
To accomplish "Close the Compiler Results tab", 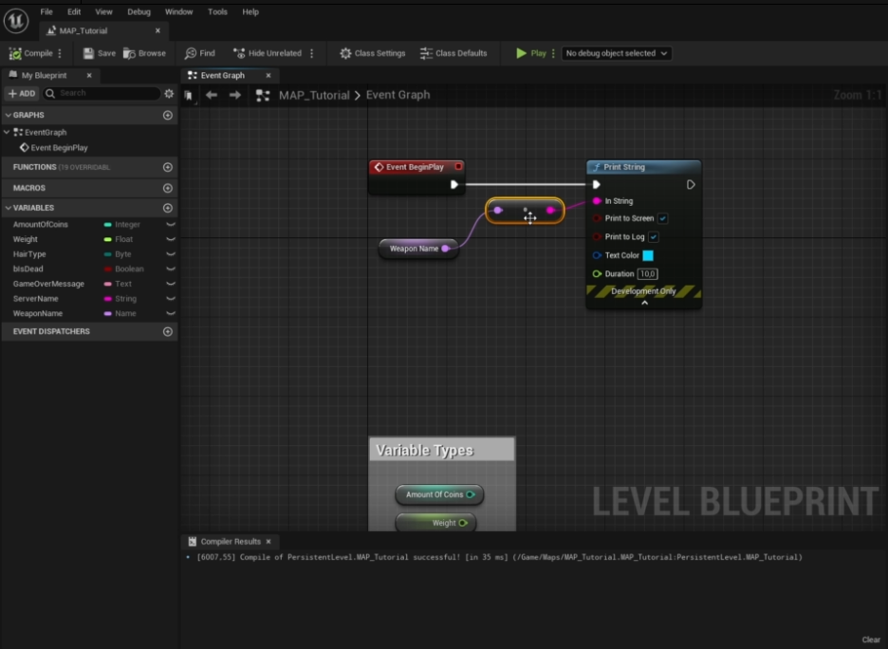I will point(268,542).
